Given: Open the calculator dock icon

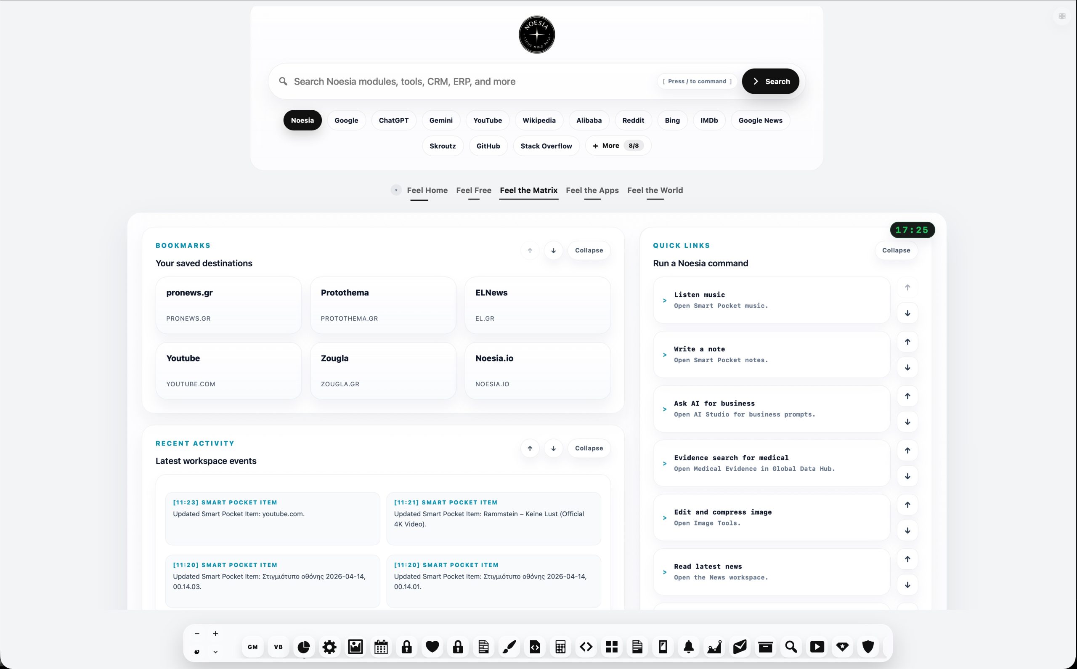Looking at the screenshot, I should pyautogui.click(x=560, y=647).
